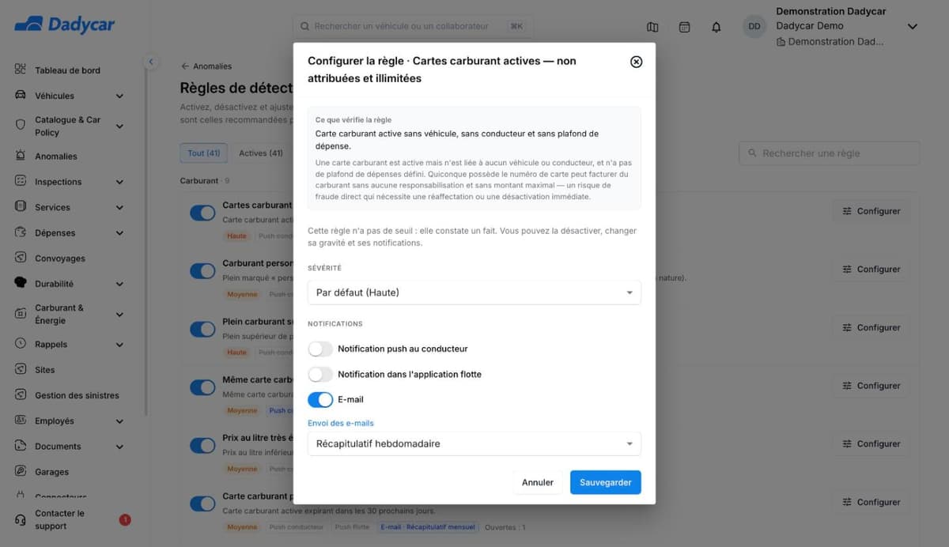Click the Dadycar logo
949x547 pixels.
click(x=65, y=25)
